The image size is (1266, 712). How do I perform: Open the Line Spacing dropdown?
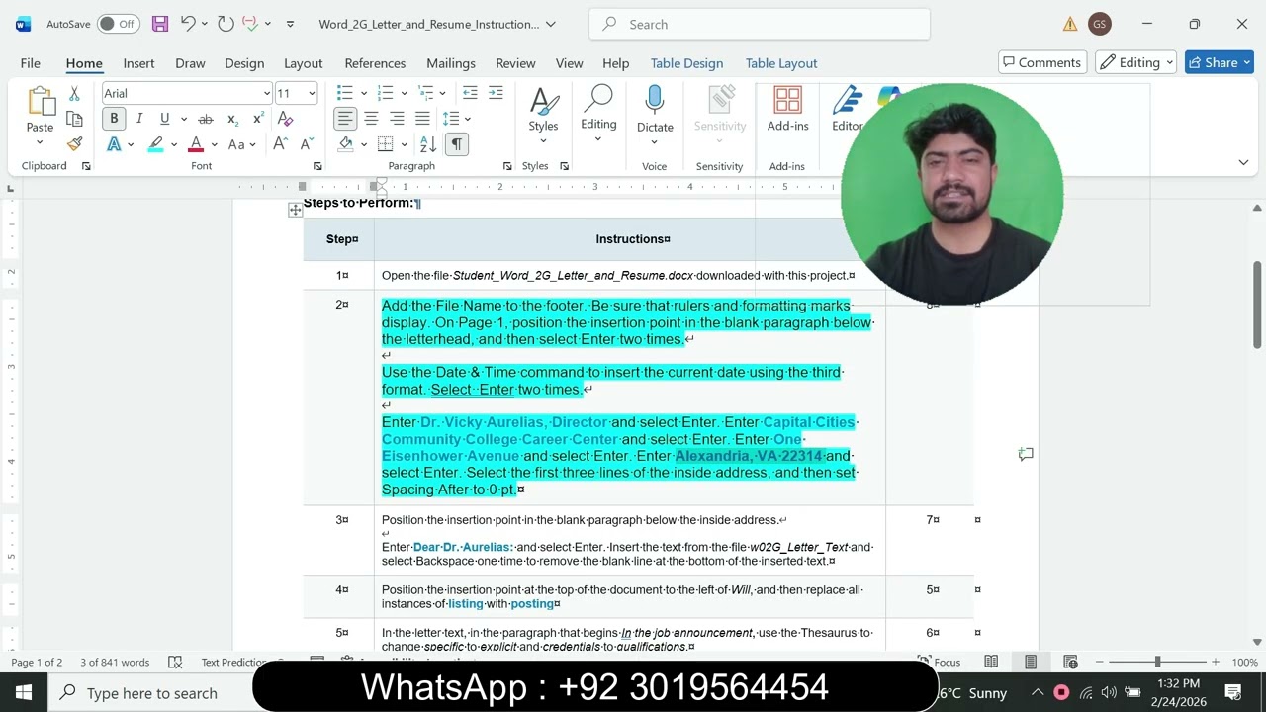tap(456, 119)
